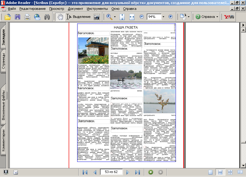Select the Hand tool
The height and width of the screenshot is (177, 246).
60,17
